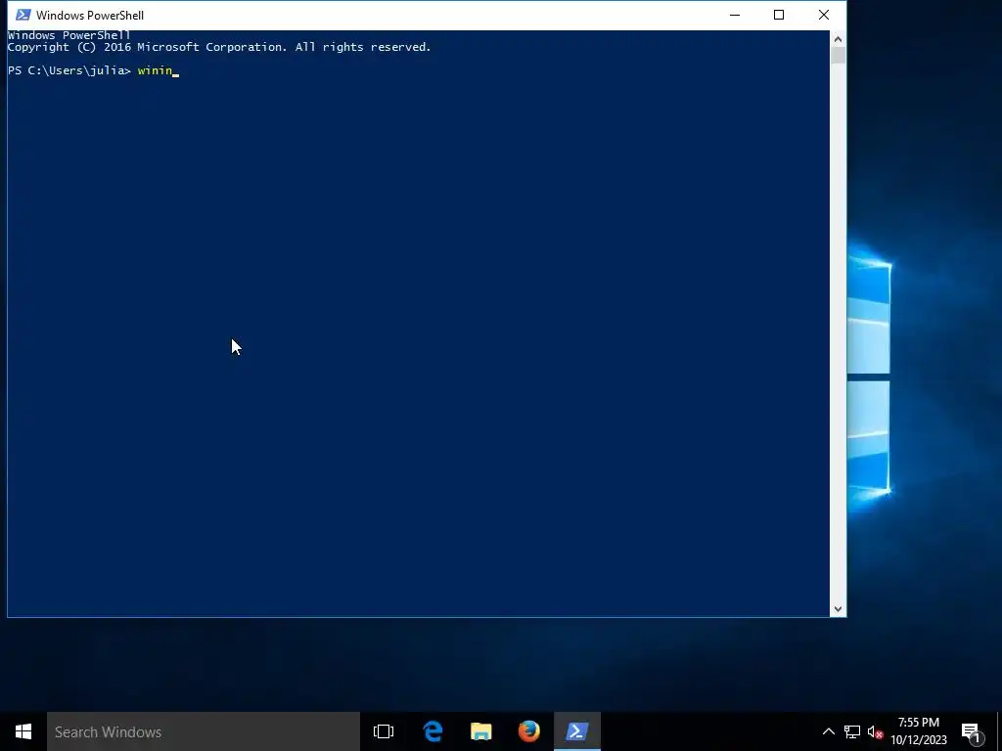This screenshot has width=1002, height=751.
Task: Launch Microsoft Edge from the taskbar
Action: tap(433, 731)
